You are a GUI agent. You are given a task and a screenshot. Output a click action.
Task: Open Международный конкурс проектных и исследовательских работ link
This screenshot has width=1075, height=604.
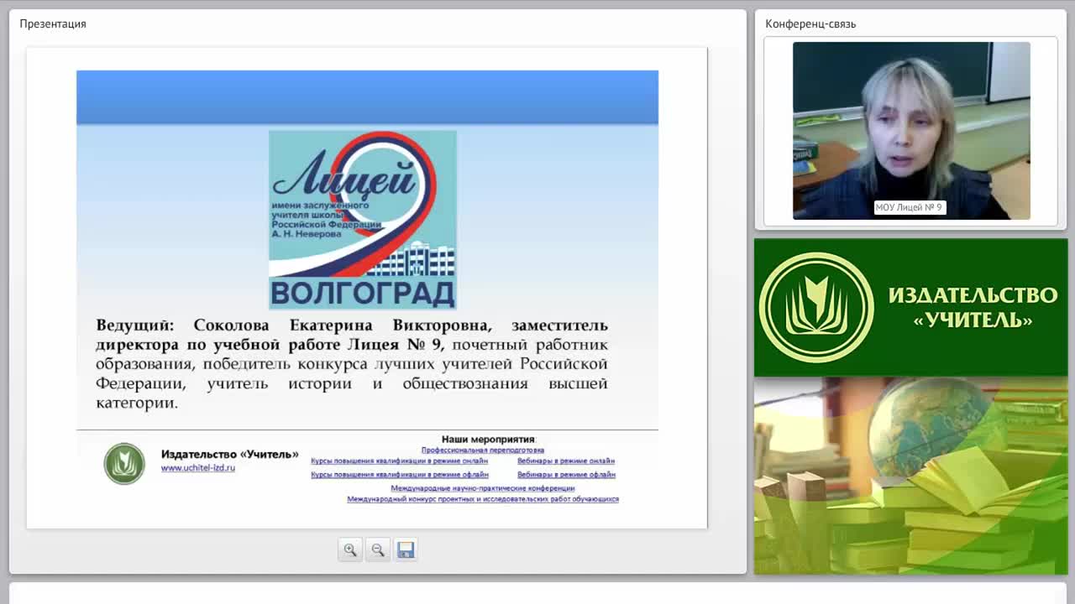(x=483, y=499)
